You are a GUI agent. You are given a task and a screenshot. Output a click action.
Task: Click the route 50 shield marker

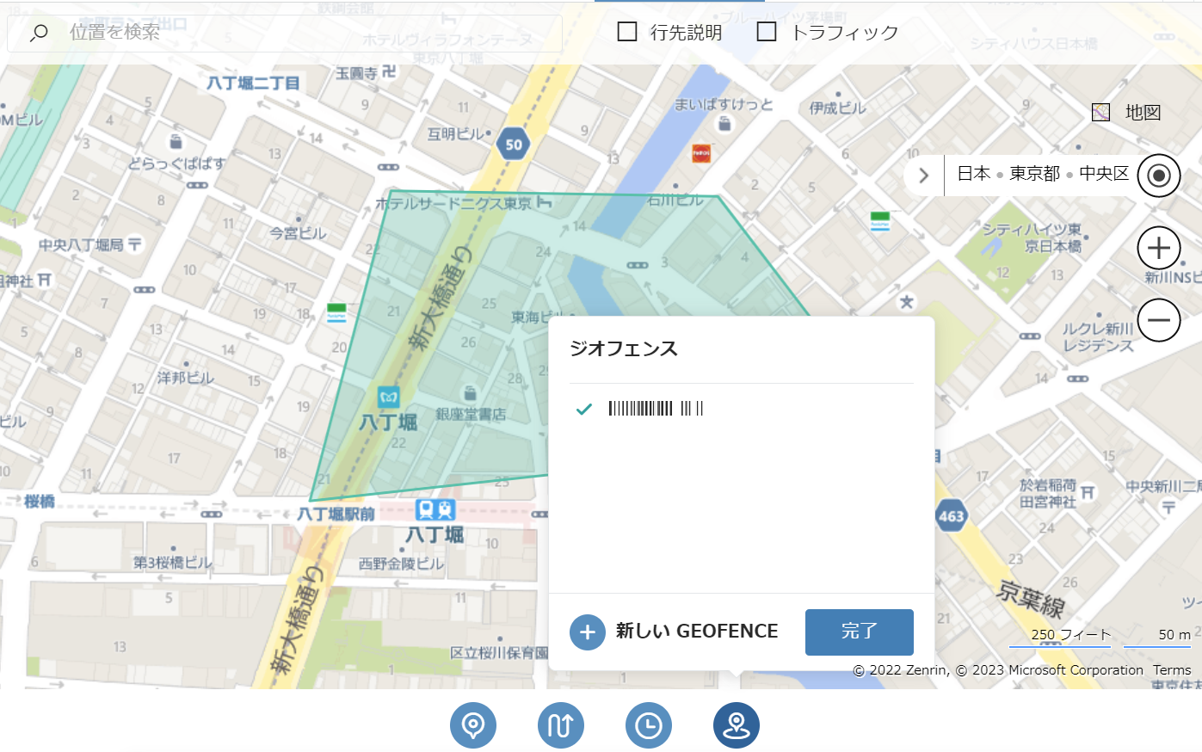(514, 145)
